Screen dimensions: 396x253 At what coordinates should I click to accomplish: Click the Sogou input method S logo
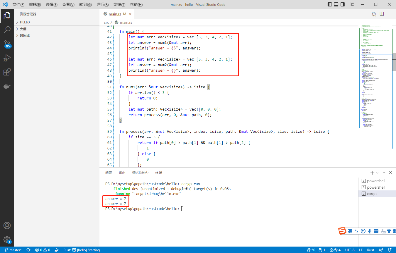tap(342, 231)
